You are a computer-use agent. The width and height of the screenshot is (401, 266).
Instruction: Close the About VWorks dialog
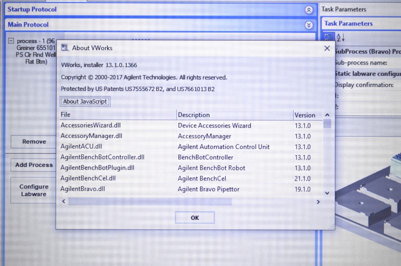tap(327, 48)
